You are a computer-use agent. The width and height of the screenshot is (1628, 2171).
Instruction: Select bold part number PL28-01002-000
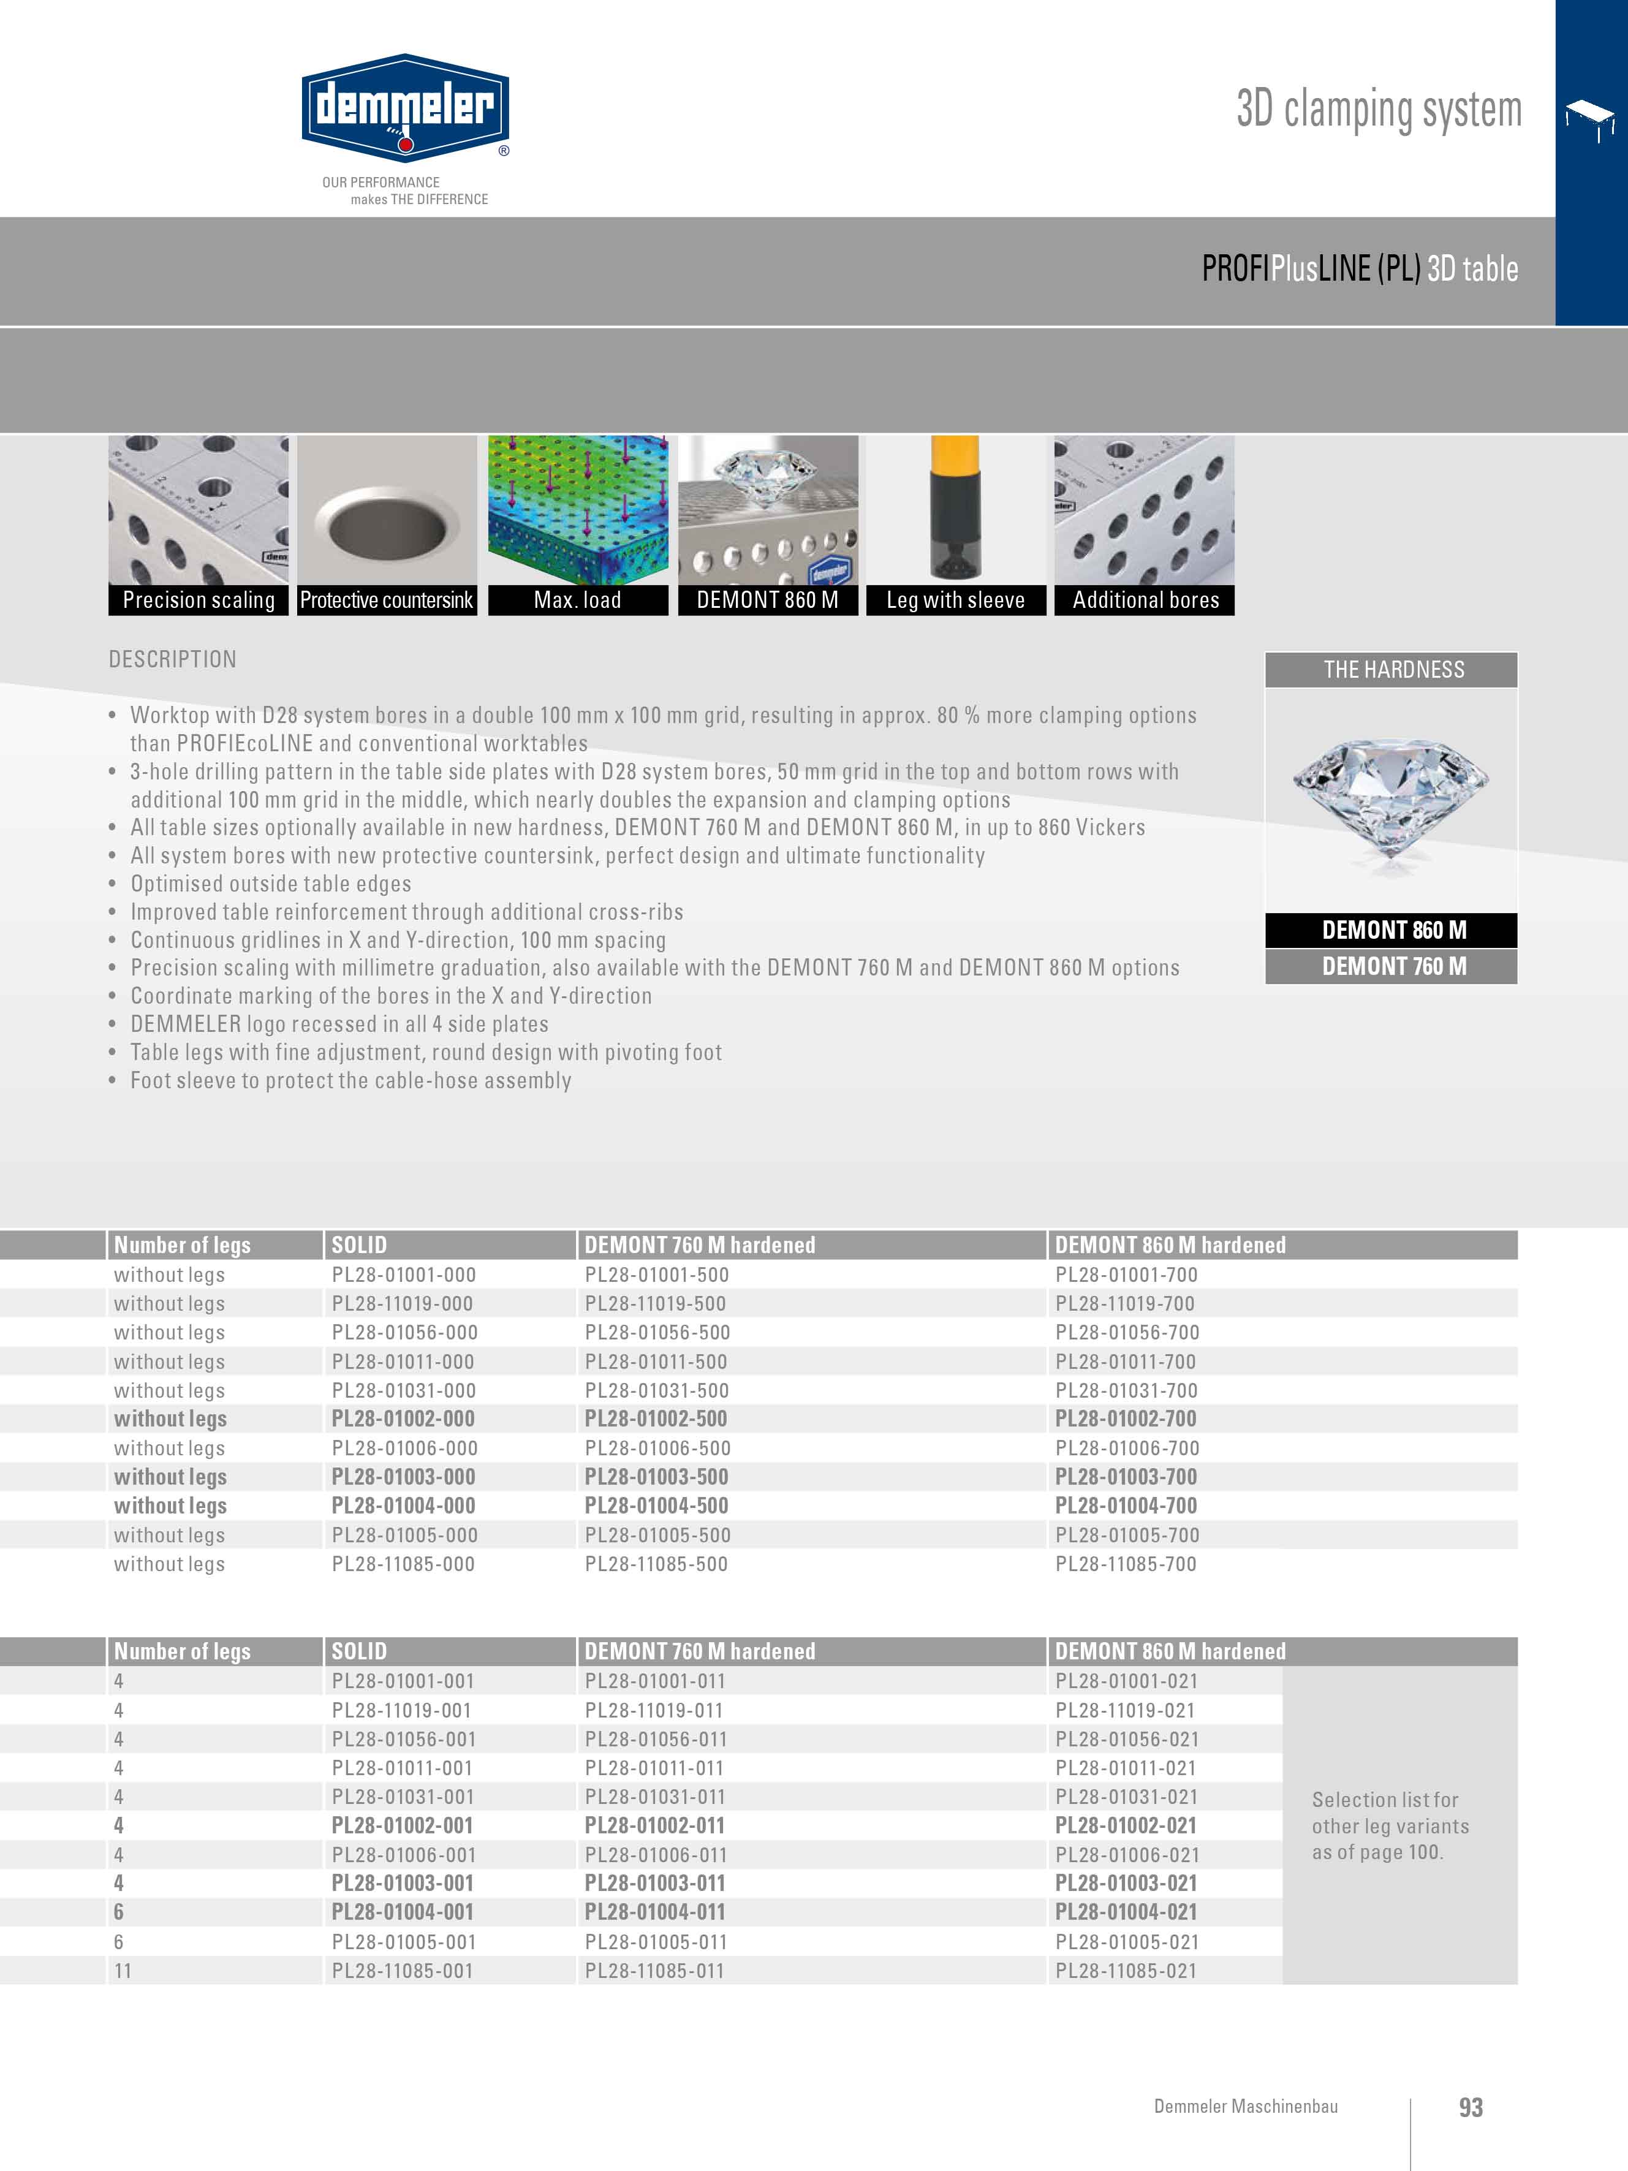[403, 1419]
